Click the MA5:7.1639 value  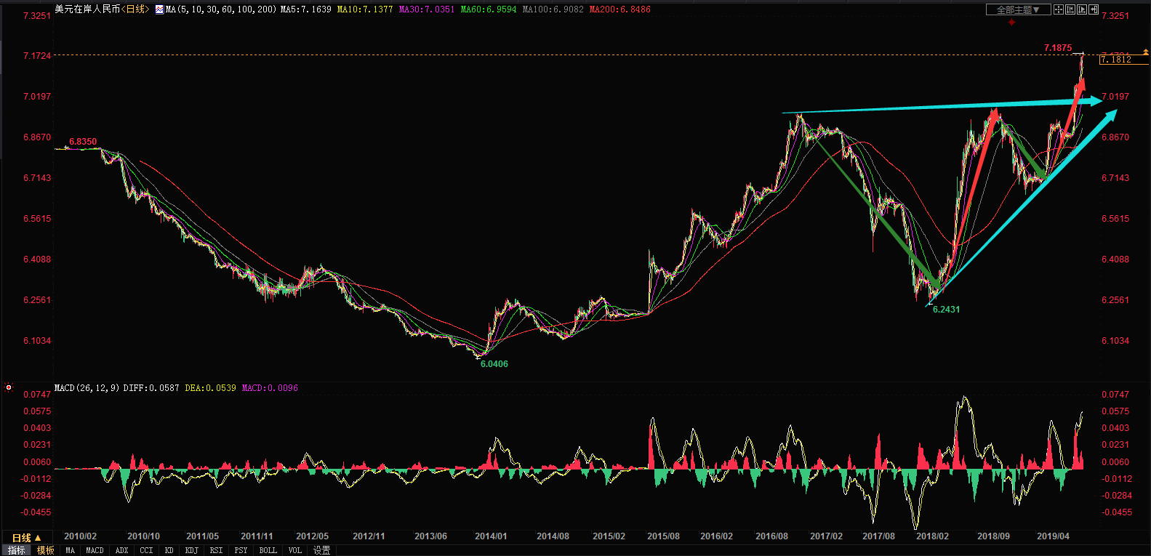pos(306,9)
